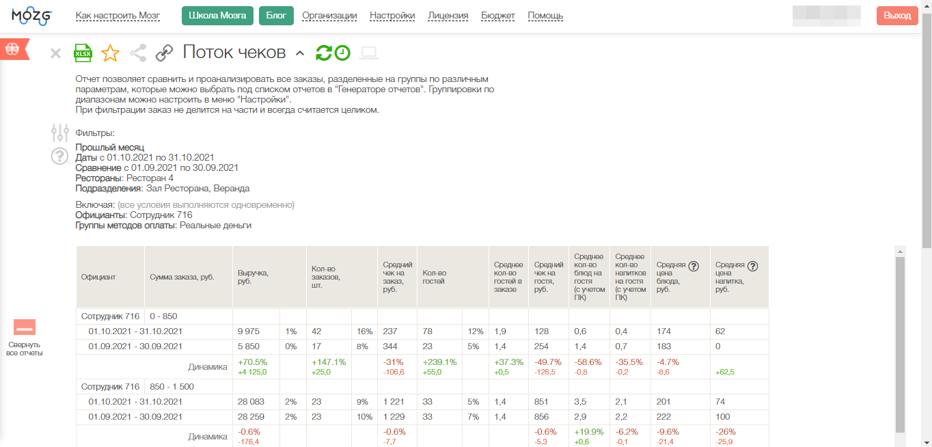Image resolution: width=932 pixels, height=447 pixels.
Task: Log out using the Выход button
Action: 896,16
